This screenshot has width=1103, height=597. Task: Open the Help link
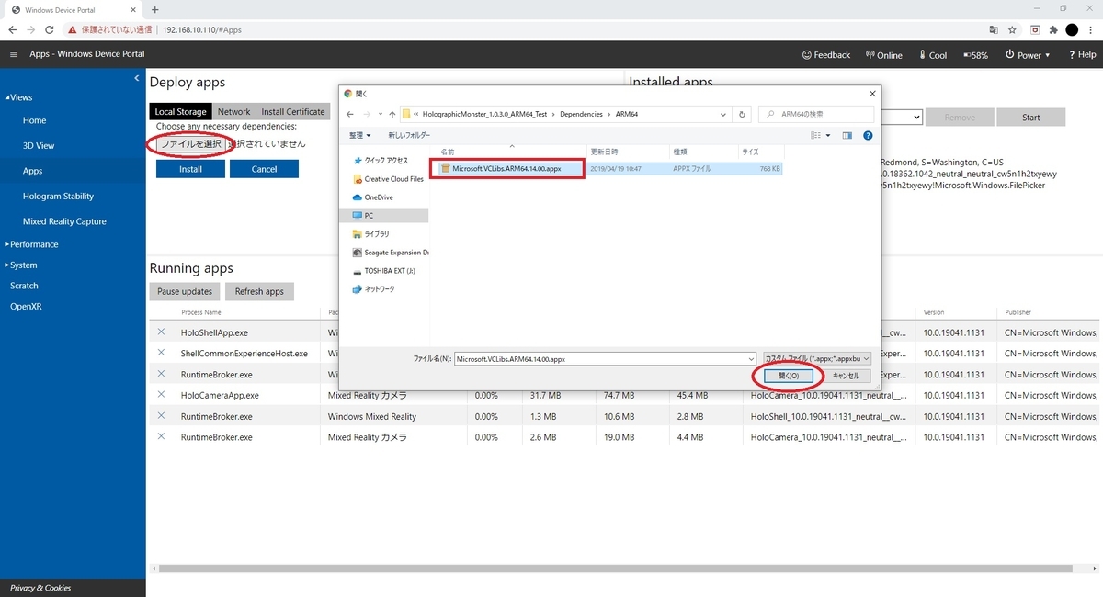[x=1082, y=55]
